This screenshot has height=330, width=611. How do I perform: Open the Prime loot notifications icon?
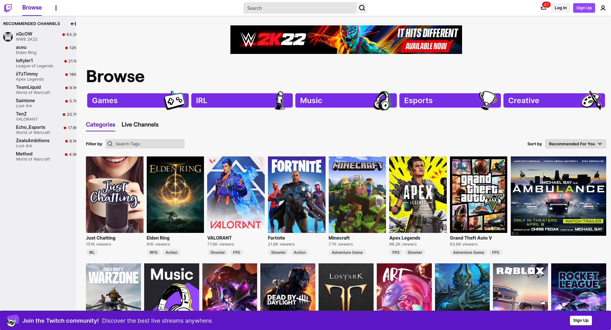544,8
